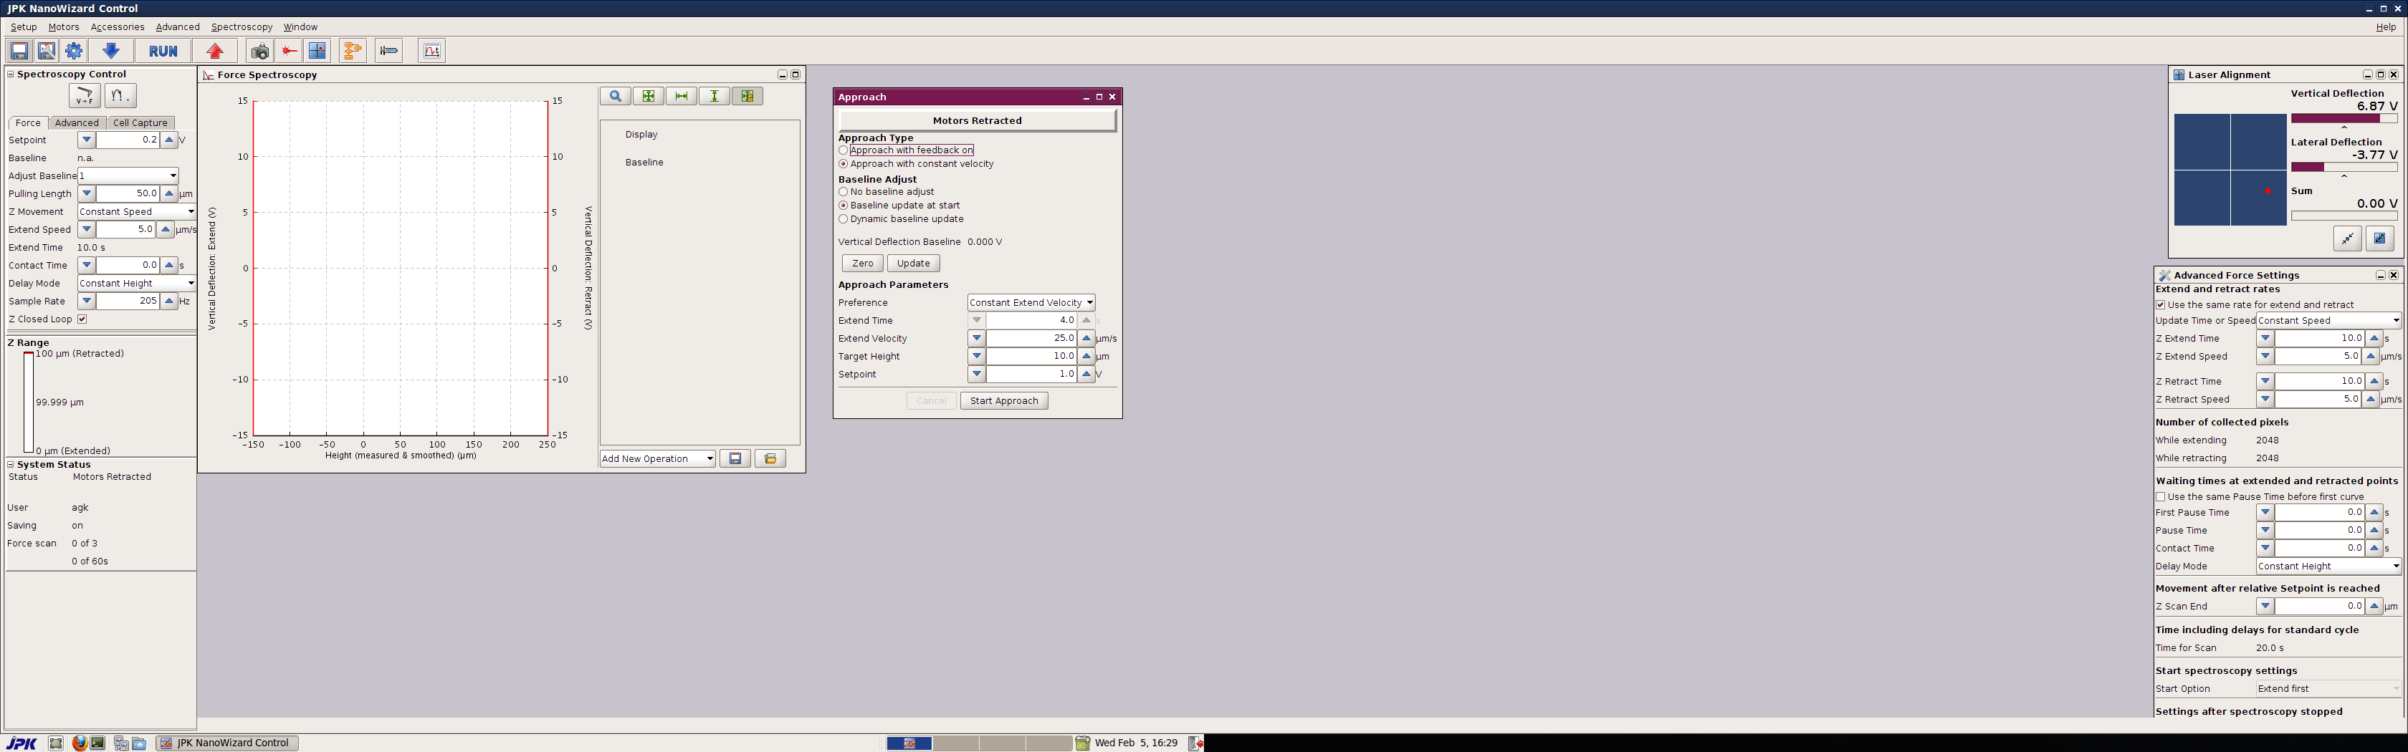The image size is (2408, 752).
Task: Open save settings icon with wrench
Action: (x=46, y=50)
